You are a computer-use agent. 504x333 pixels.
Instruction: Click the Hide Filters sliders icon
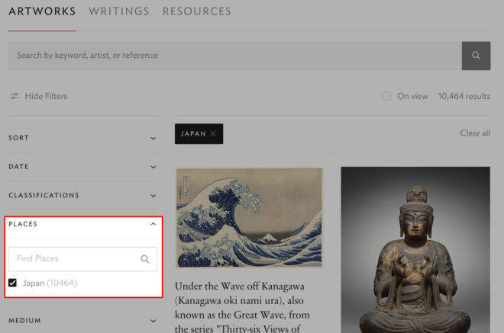click(x=15, y=96)
